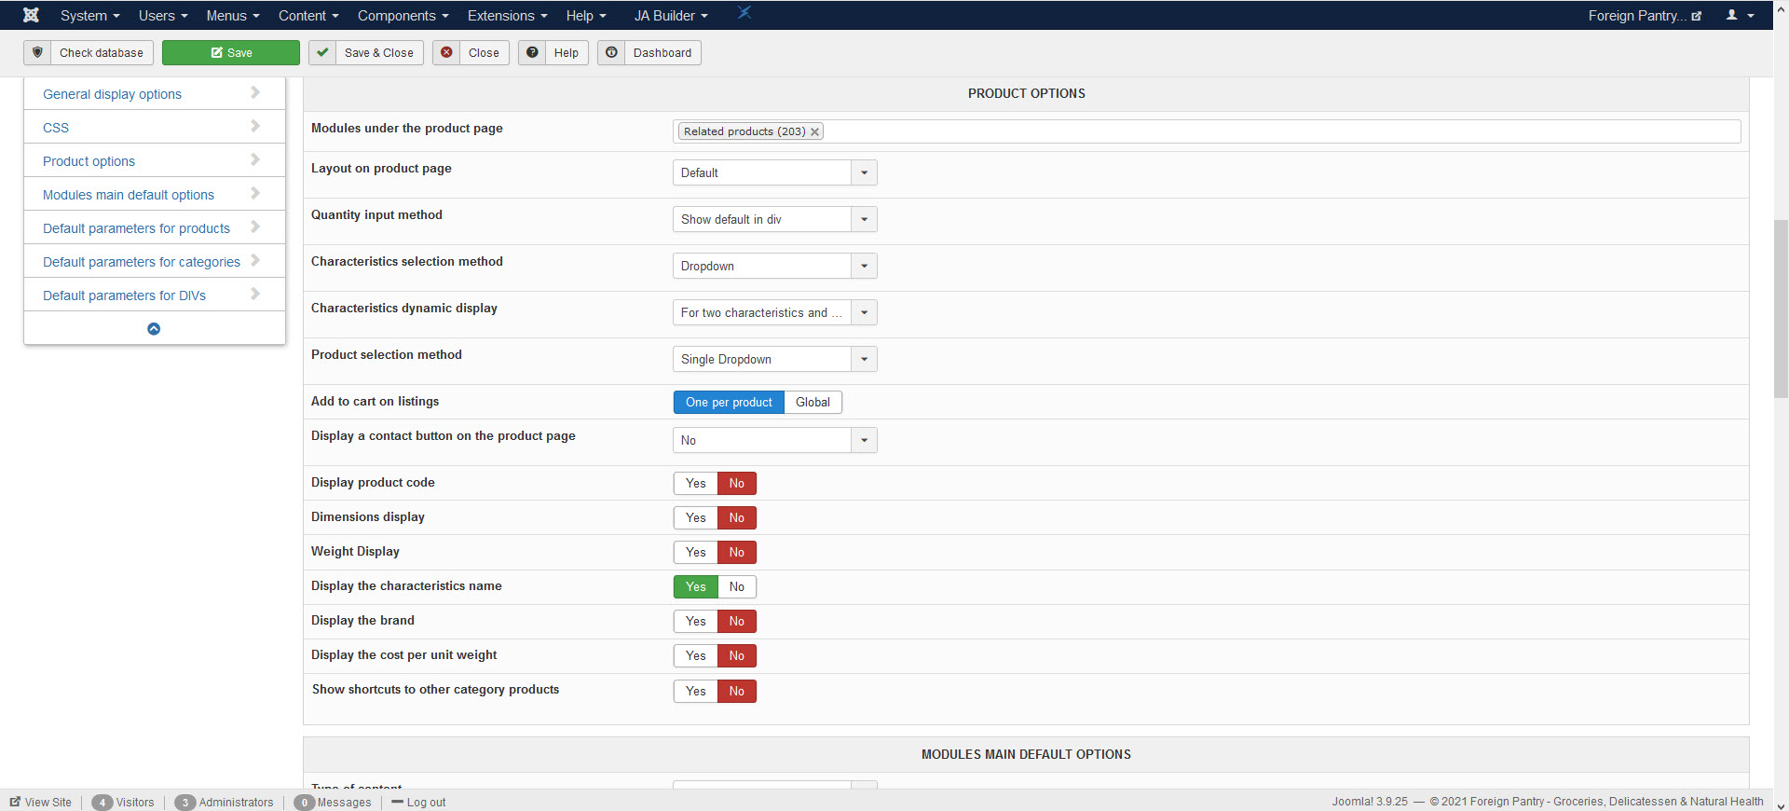Go to General display options section
Viewport: 1789px width, 811px height.
click(112, 94)
